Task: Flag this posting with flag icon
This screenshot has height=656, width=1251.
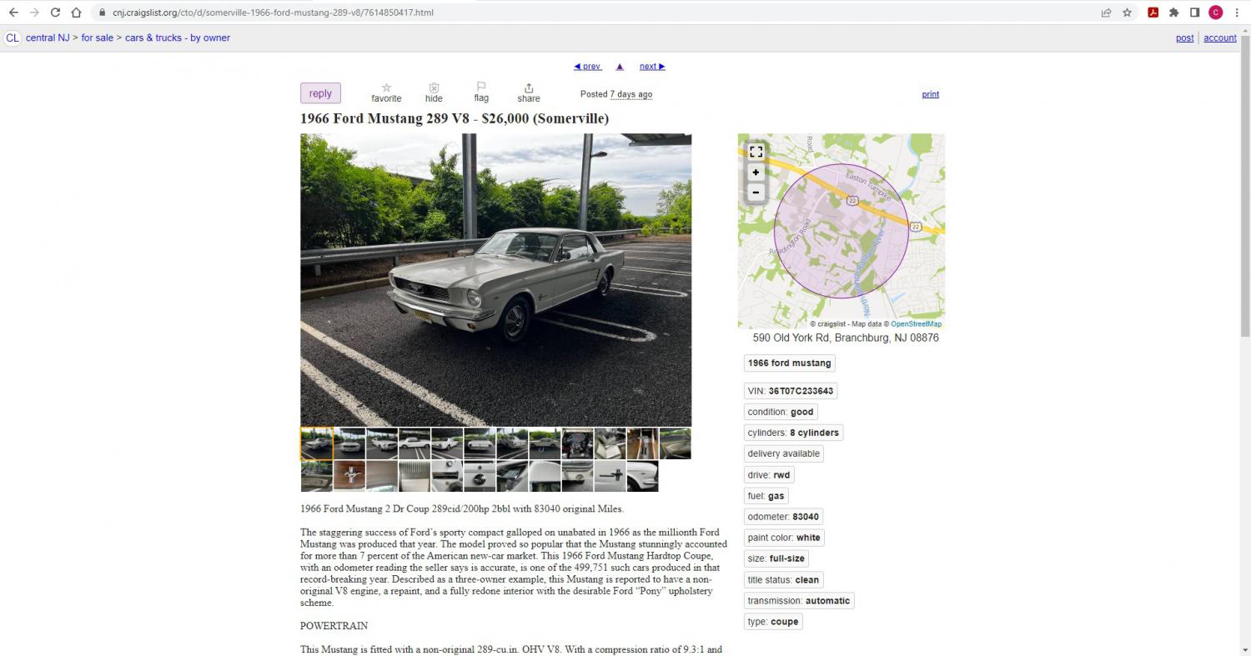Action: [x=481, y=87]
